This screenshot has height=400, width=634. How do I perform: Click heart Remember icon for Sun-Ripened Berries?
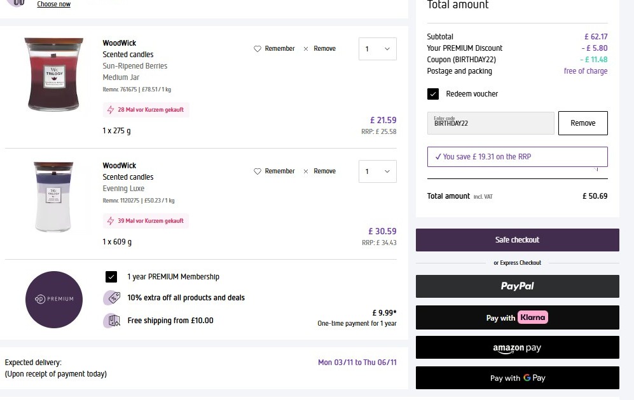(x=258, y=49)
